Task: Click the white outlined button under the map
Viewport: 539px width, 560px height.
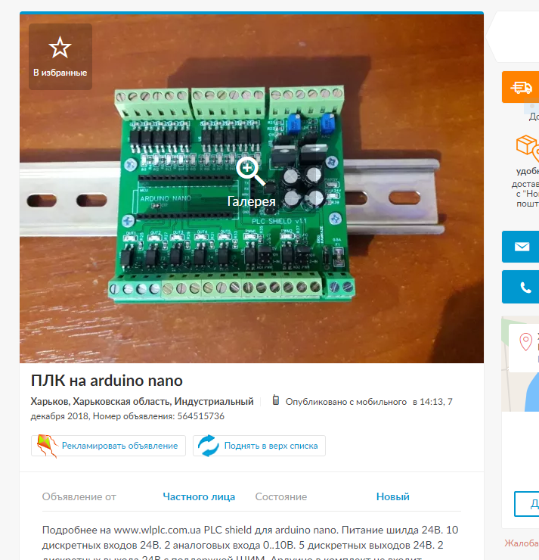Action: click(x=526, y=503)
